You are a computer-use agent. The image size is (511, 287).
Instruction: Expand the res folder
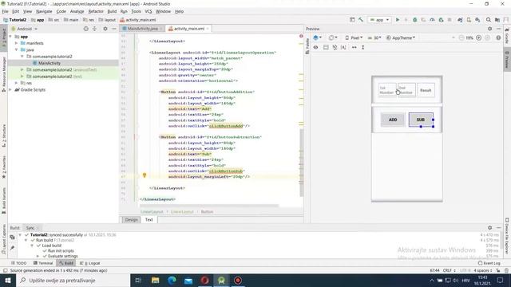(16, 83)
